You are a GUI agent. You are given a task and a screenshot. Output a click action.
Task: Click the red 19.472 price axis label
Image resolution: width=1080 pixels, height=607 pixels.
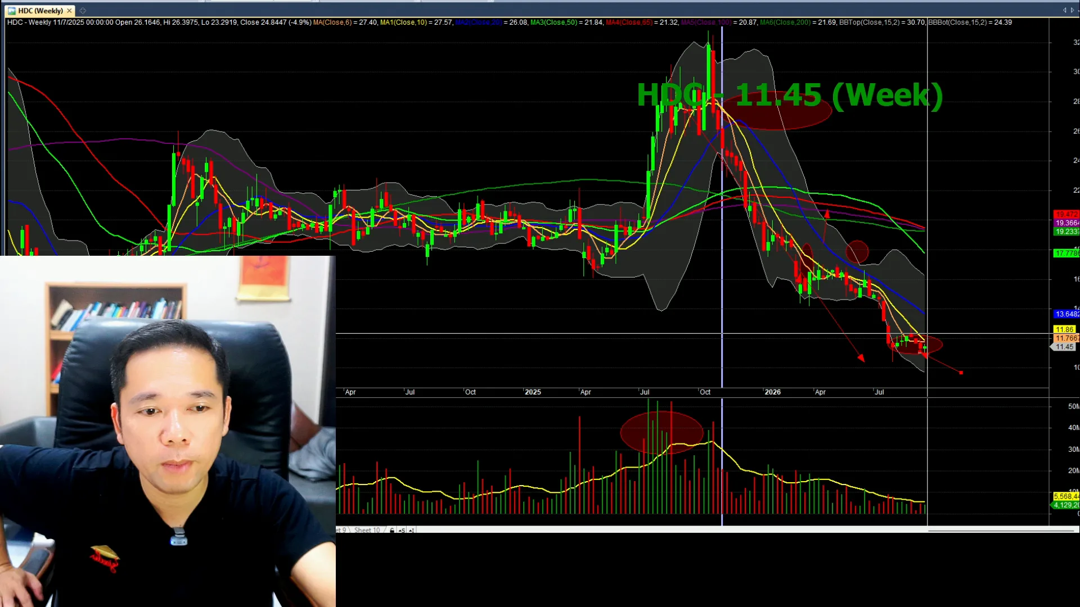(x=1066, y=214)
